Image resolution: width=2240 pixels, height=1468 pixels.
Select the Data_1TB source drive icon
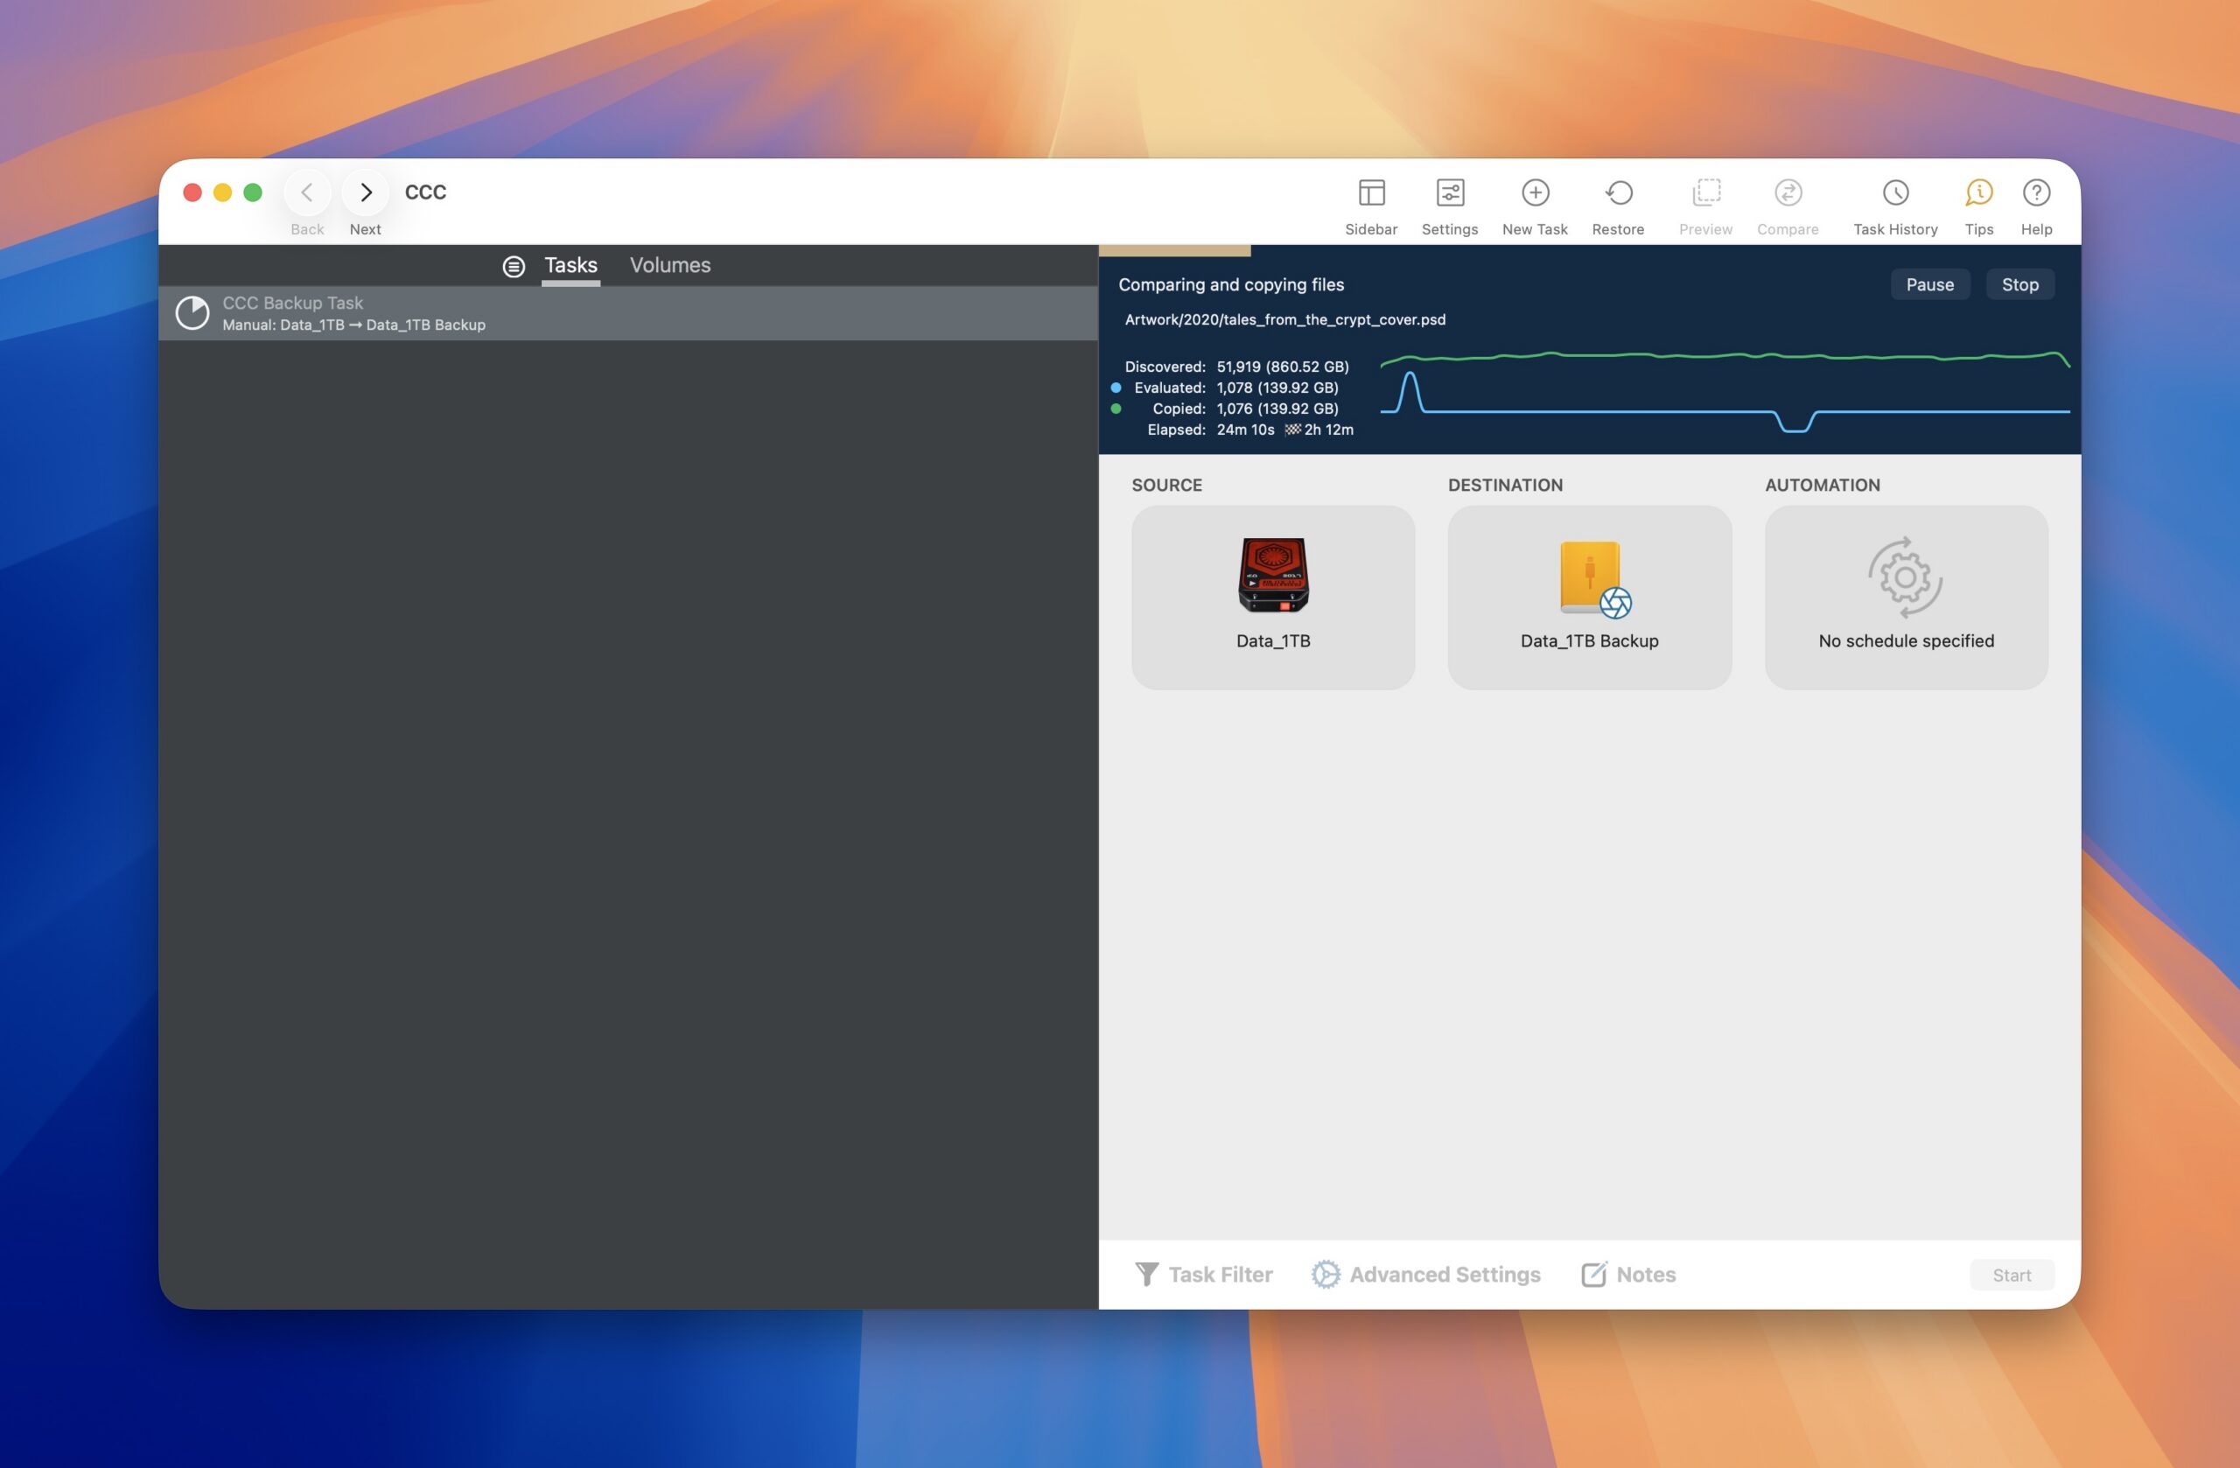coord(1272,575)
